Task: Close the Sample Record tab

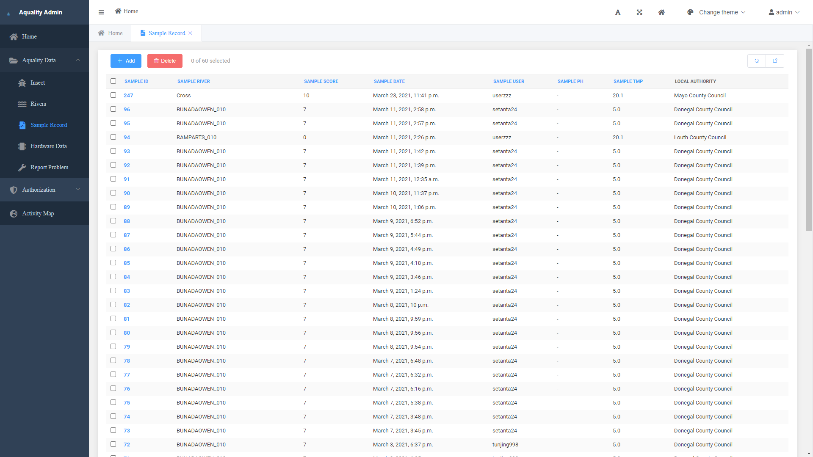Action: point(191,33)
